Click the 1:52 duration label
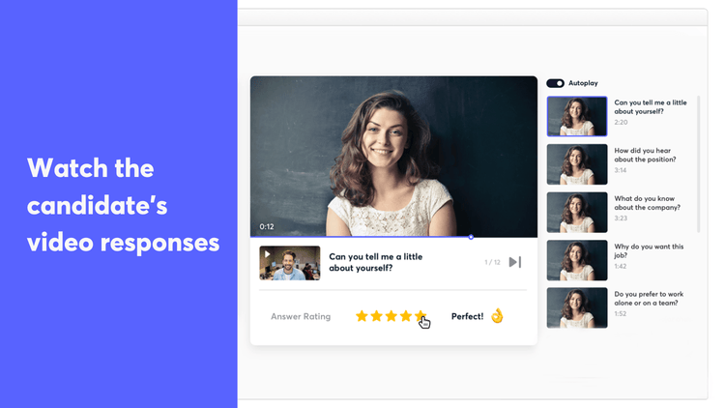This screenshot has width=725, height=408. click(620, 313)
